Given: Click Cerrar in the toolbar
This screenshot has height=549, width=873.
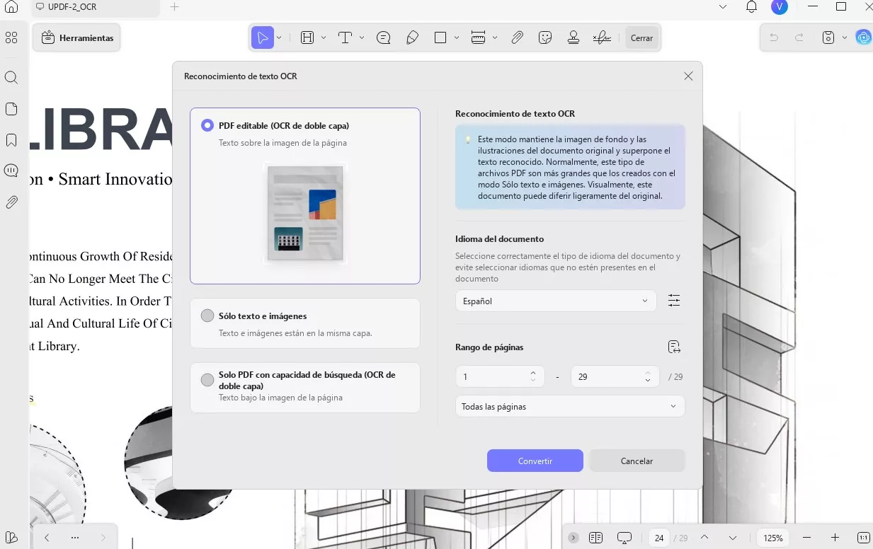Looking at the screenshot, I should pos(641,38).
